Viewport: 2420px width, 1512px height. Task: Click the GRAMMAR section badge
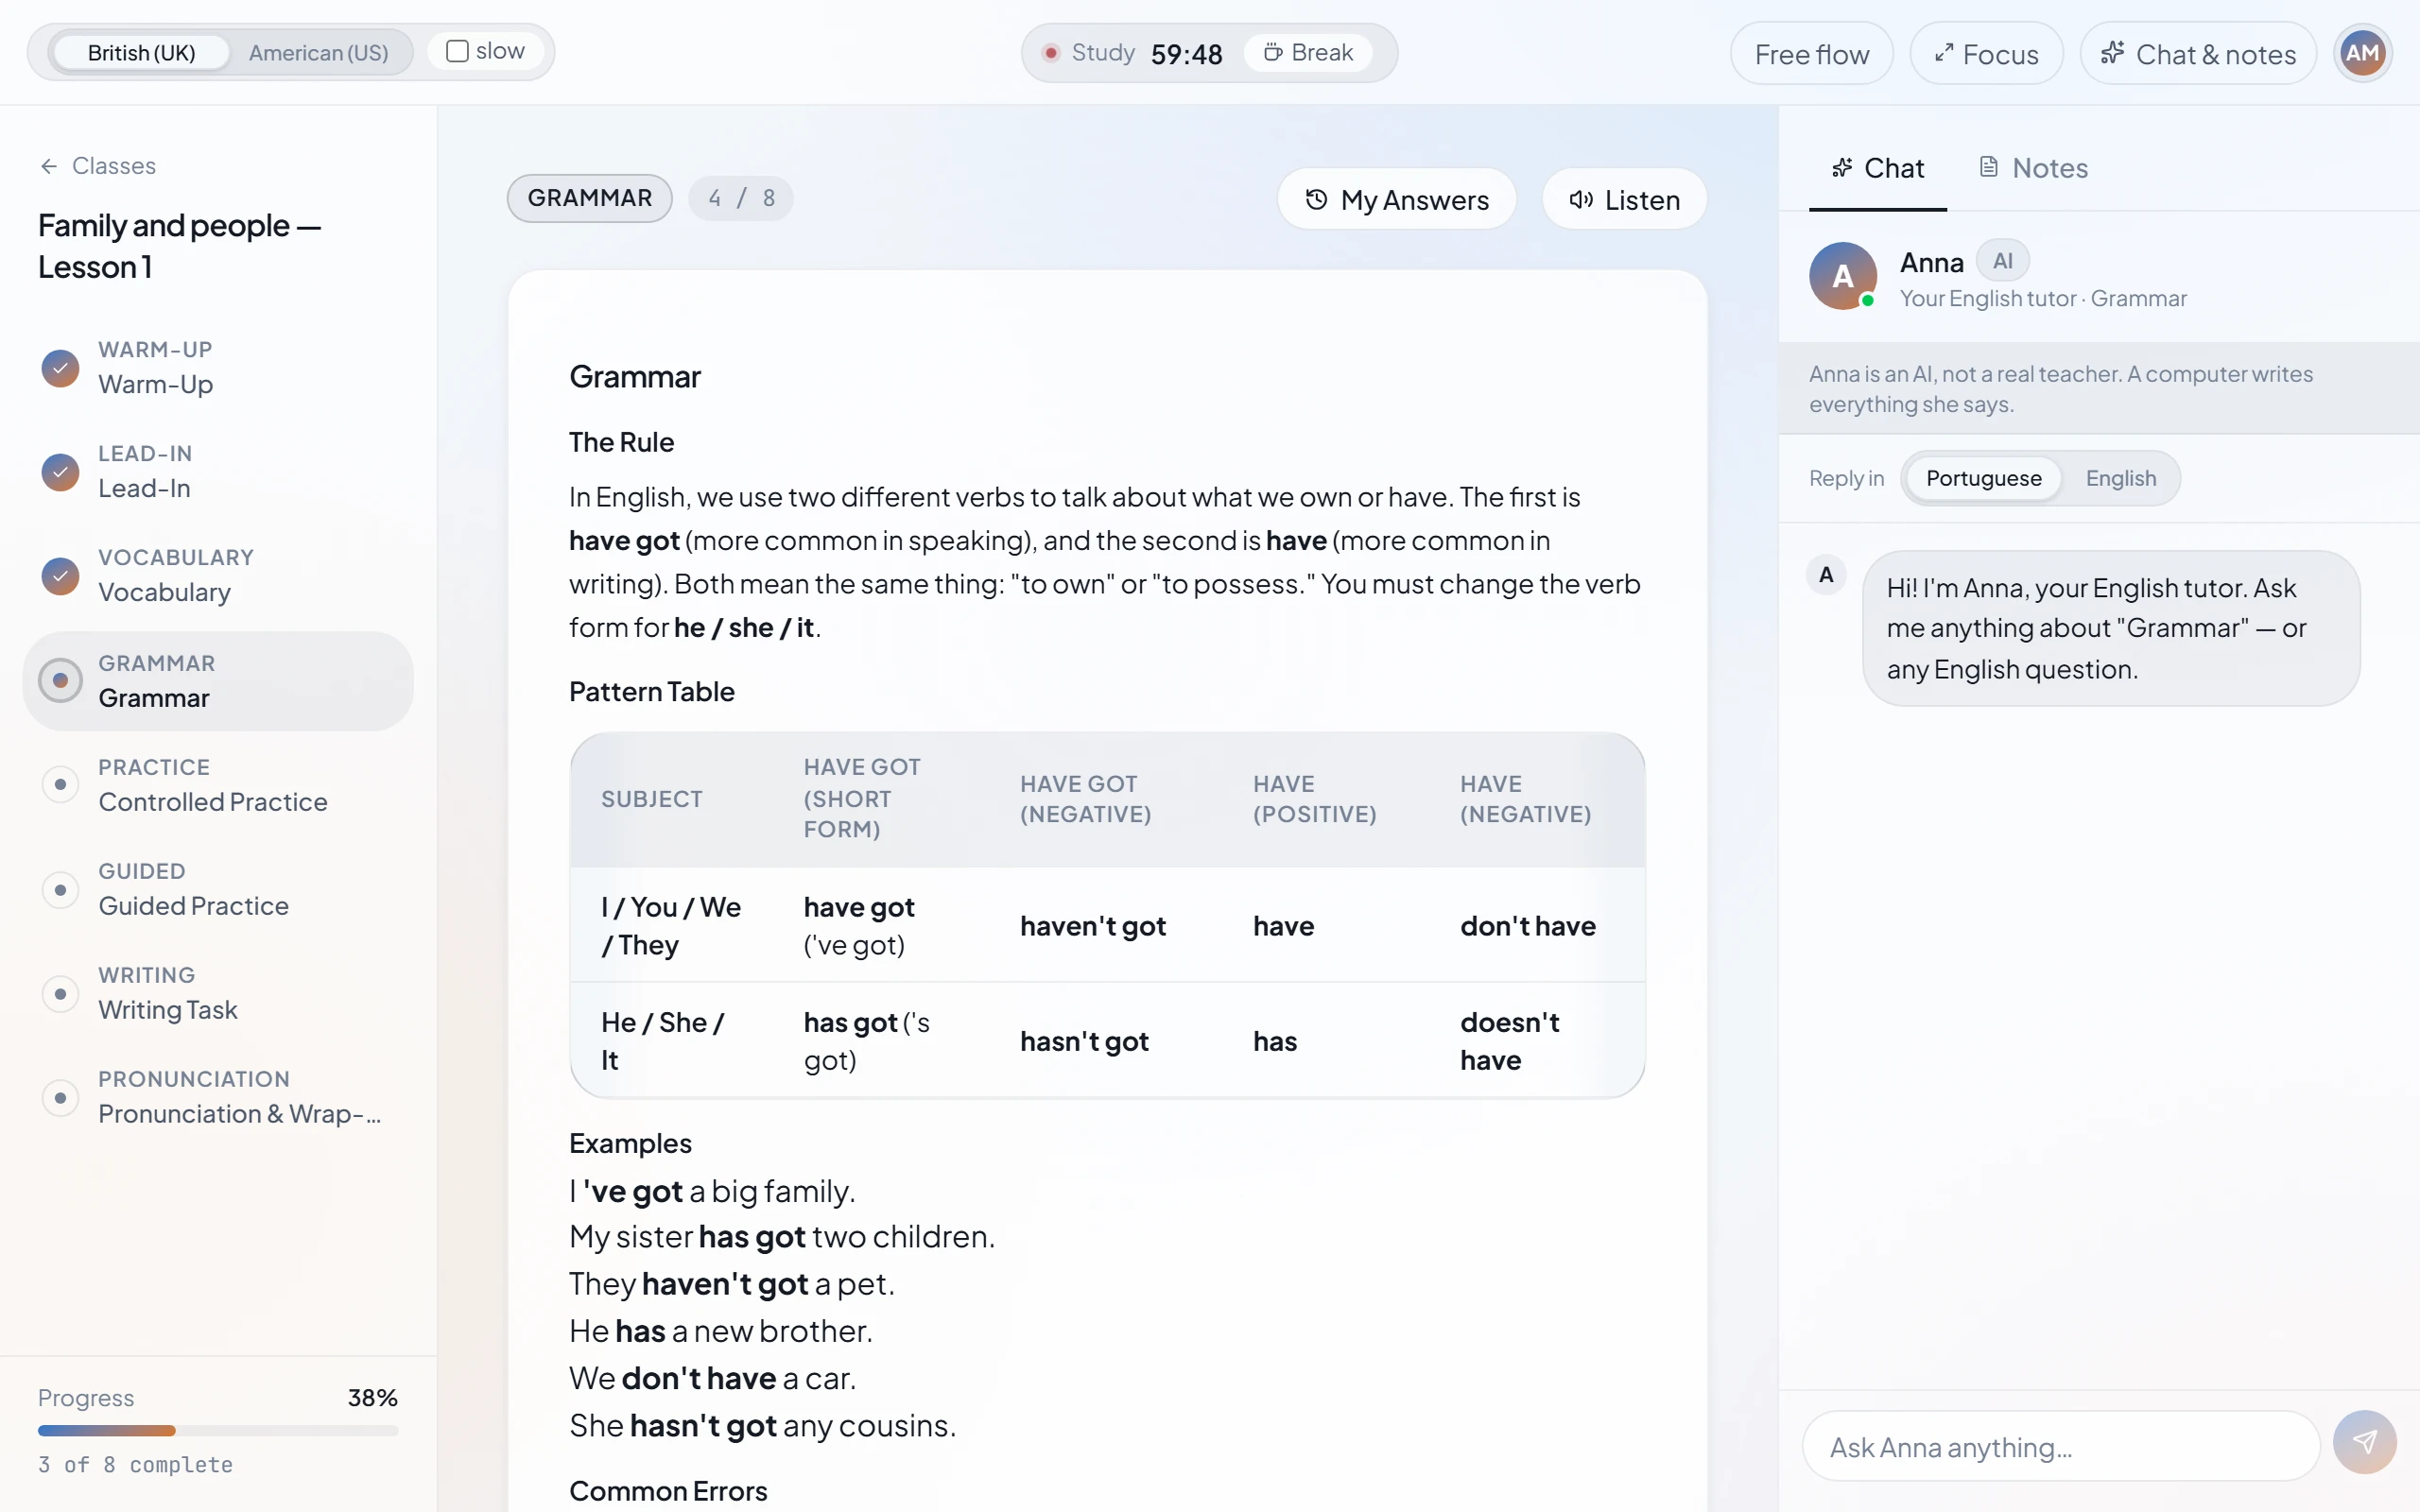[x=590, y=198]
